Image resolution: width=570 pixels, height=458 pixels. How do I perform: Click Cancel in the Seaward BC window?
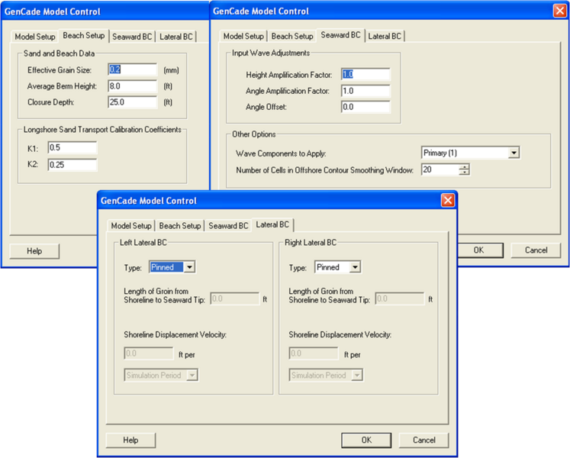pos(536,250)
